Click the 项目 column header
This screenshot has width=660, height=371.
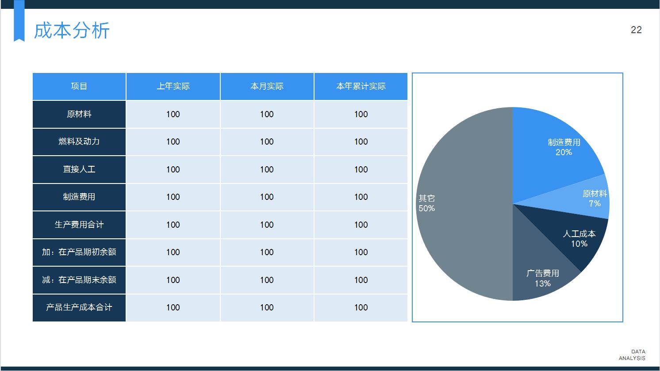pyautogui.click(x=79, y=86)
